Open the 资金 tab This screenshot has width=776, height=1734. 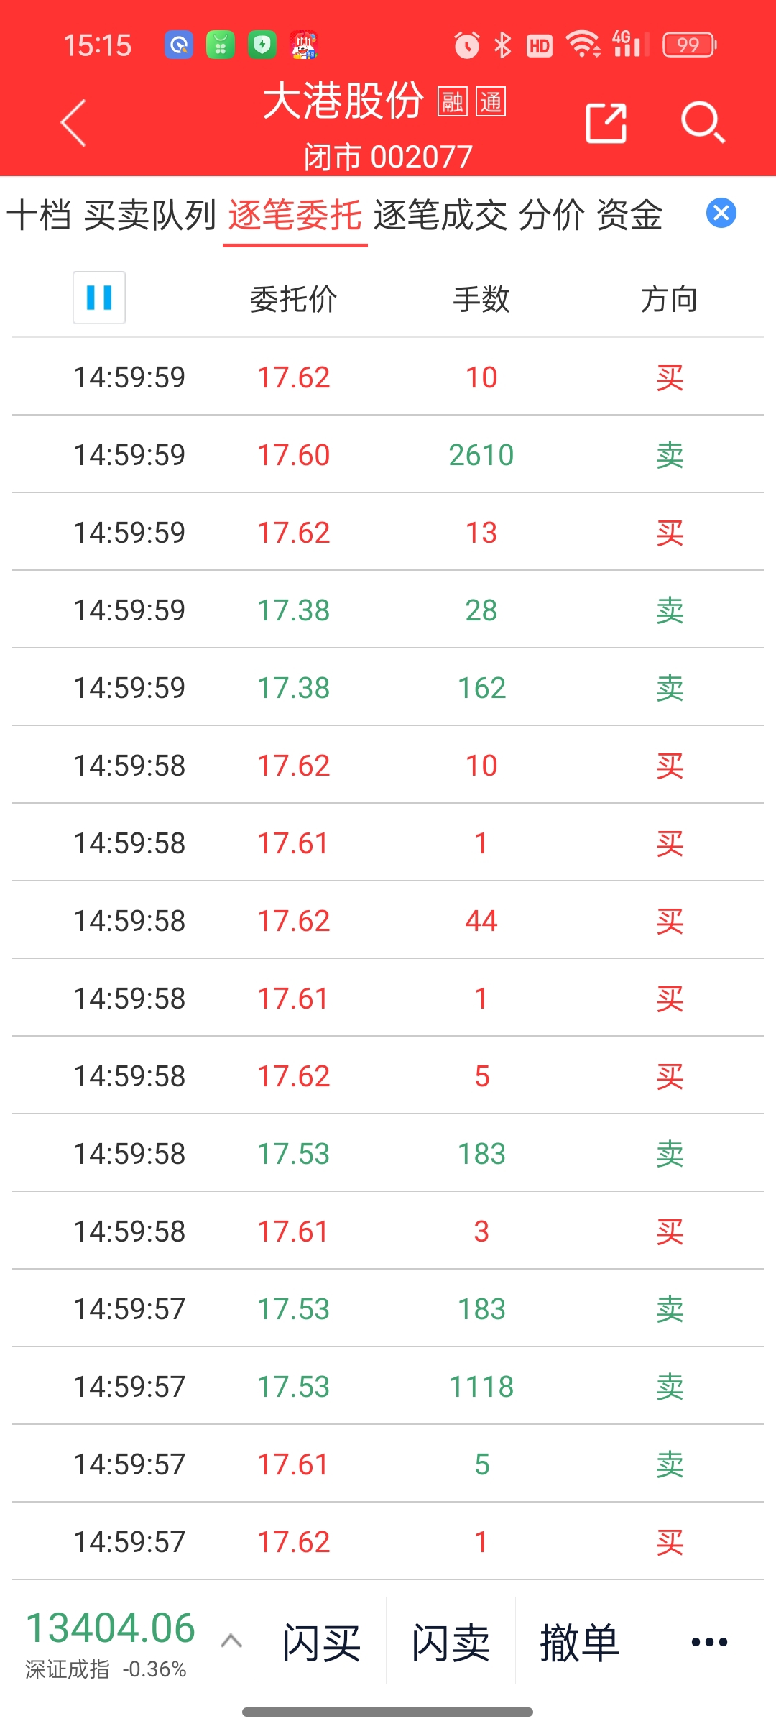click(x=629, y=215)
